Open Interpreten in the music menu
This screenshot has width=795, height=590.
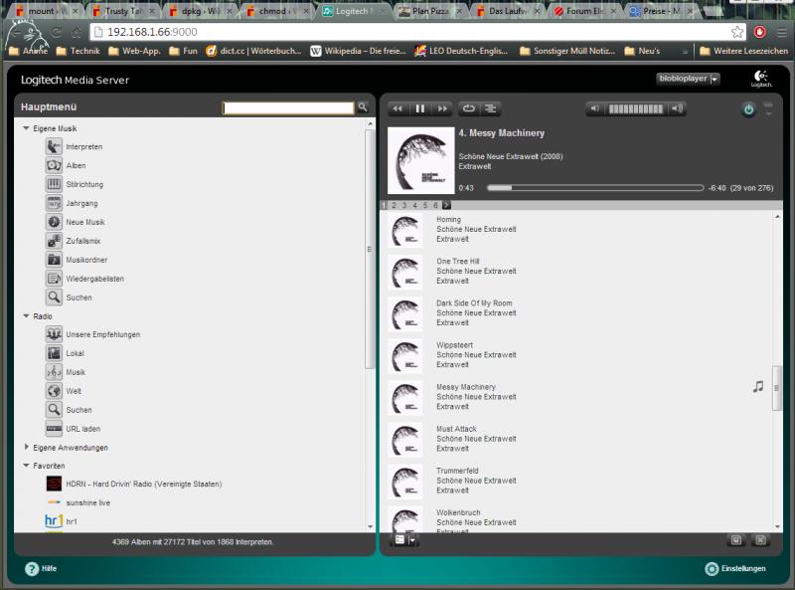pyautogui.click(x=83, y=147)
